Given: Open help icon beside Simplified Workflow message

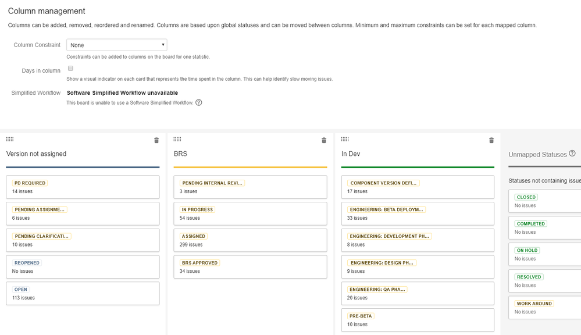Looking at the screenshot, I should click(x=198, y=102).
